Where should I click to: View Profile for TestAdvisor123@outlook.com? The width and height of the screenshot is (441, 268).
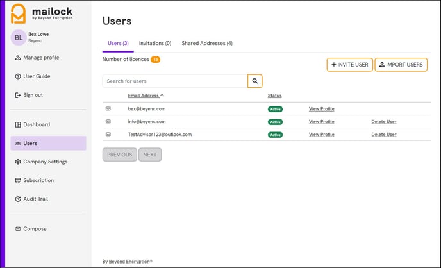click(x=322, y=135)
